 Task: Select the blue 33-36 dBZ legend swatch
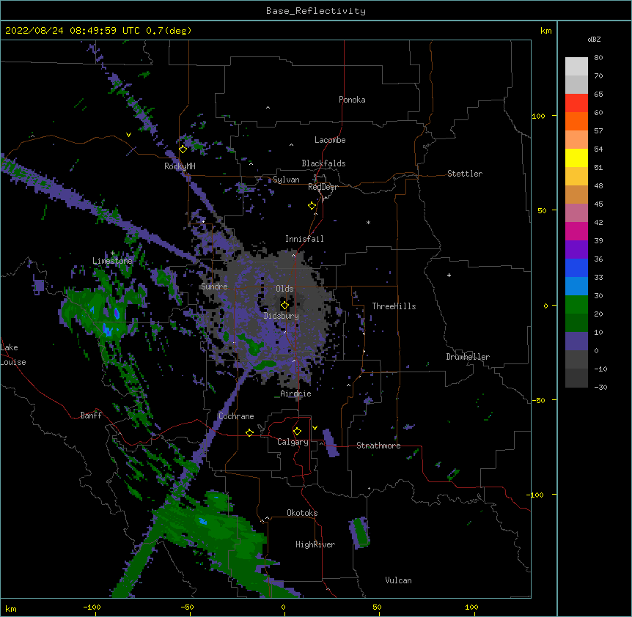(x=576, y=268)
